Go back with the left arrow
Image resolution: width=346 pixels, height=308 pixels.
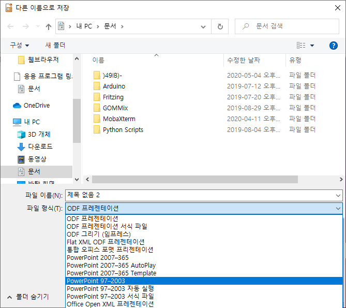[x=10, y=26]
